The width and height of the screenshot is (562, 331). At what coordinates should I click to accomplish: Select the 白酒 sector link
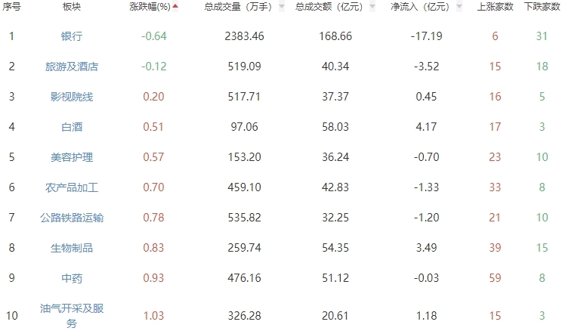coord(72,127)
